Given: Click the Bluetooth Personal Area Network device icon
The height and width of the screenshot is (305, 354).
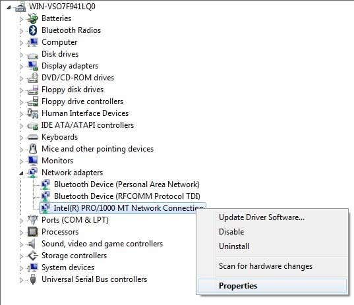Looking at the screenshot, I should (45, 184).
